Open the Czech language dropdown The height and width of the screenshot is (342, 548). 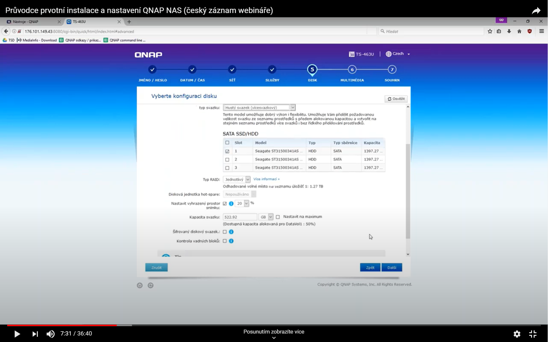click(398, 54)
